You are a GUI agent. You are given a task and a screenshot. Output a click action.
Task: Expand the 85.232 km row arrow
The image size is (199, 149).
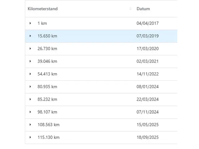[30, 99]
